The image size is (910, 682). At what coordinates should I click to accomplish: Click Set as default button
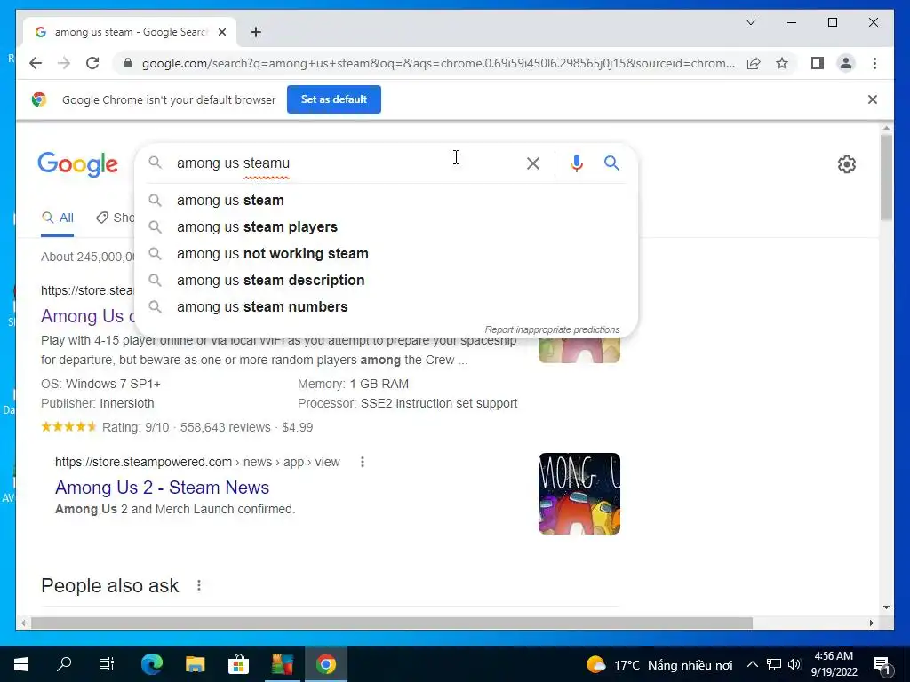coord(334,99)
